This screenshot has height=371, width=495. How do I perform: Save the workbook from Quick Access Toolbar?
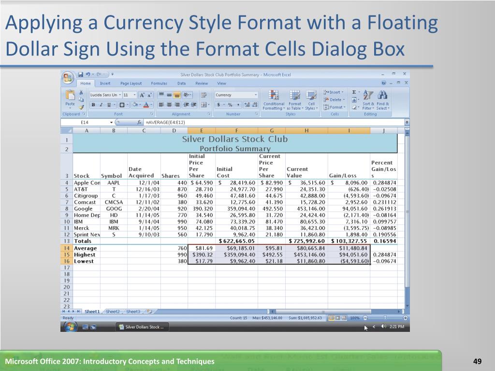point(81,74)
